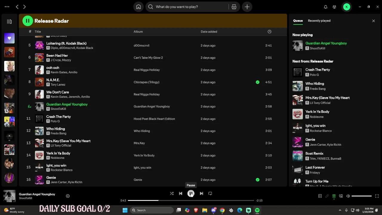382x215 pixels.
Task: Pause Release Radar with green header button
Action: (28, 21)
